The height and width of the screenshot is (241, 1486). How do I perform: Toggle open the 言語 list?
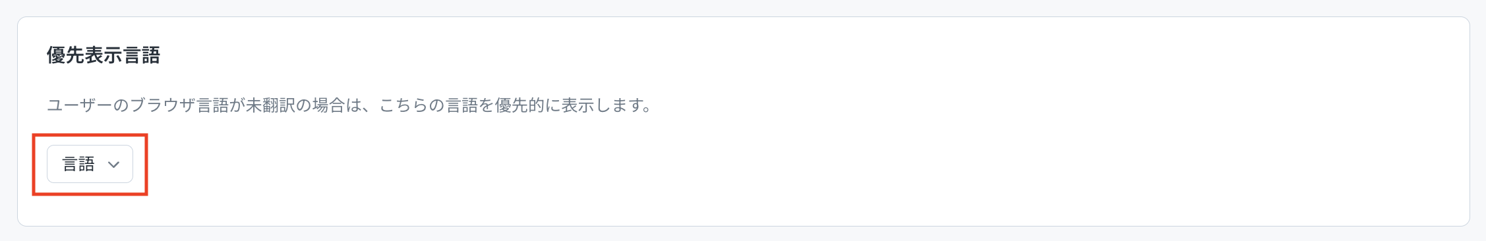click(90, 164)
